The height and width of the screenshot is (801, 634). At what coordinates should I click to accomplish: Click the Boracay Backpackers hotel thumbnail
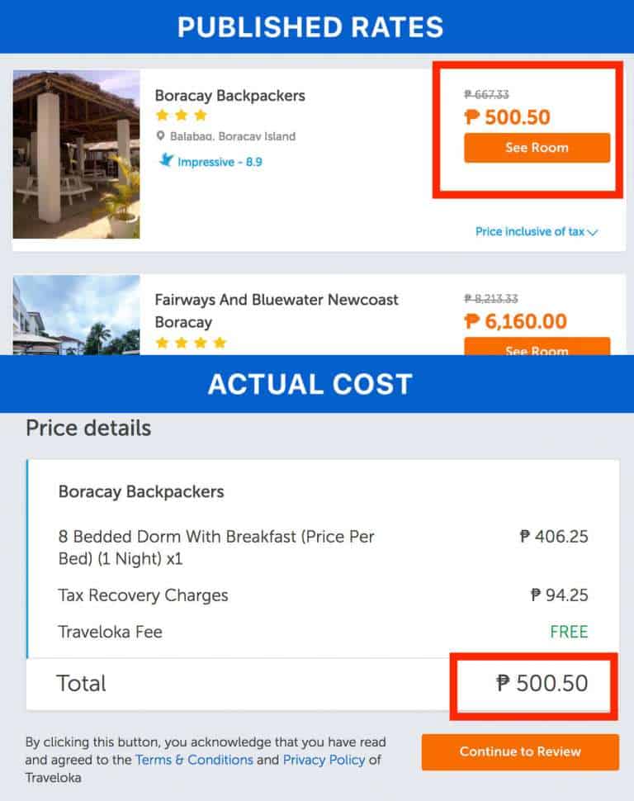point(76,154)
